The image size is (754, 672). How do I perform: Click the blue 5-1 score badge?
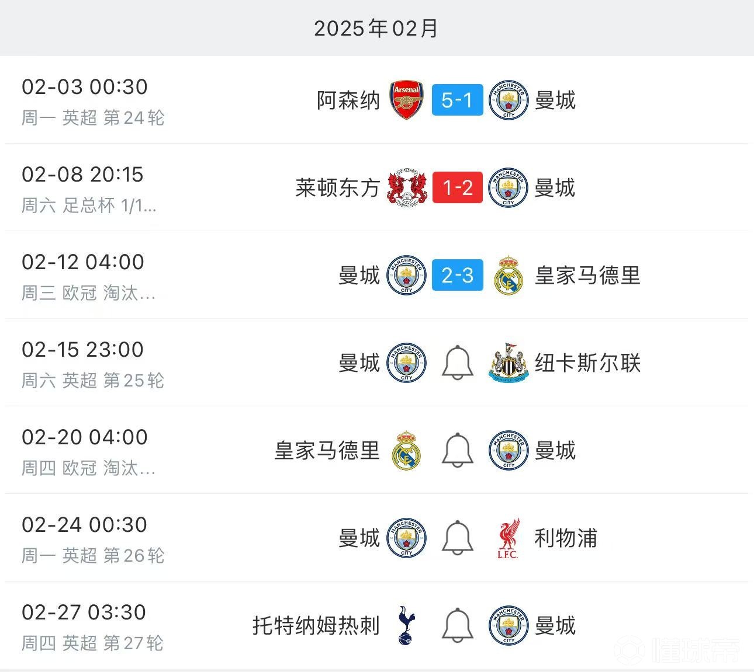[x=457, y=100]
